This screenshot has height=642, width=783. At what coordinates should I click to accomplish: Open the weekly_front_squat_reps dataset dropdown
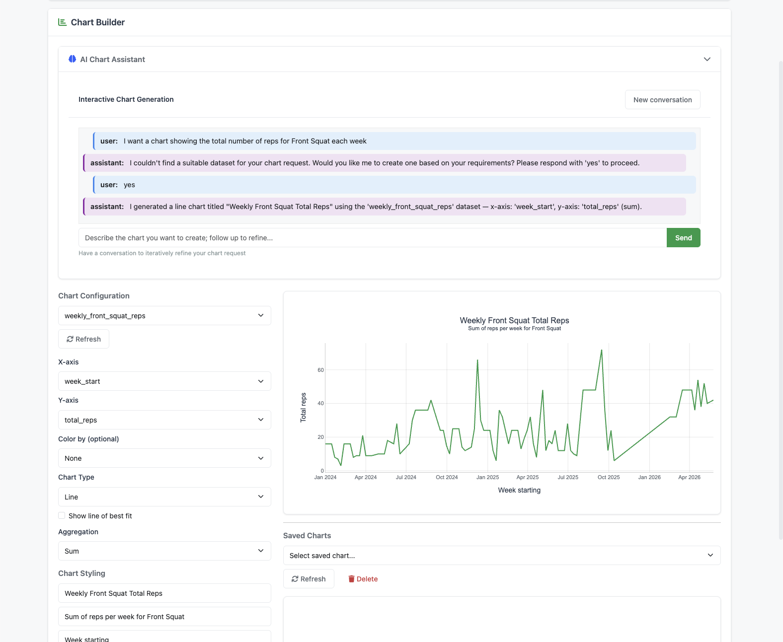(164, 316)
